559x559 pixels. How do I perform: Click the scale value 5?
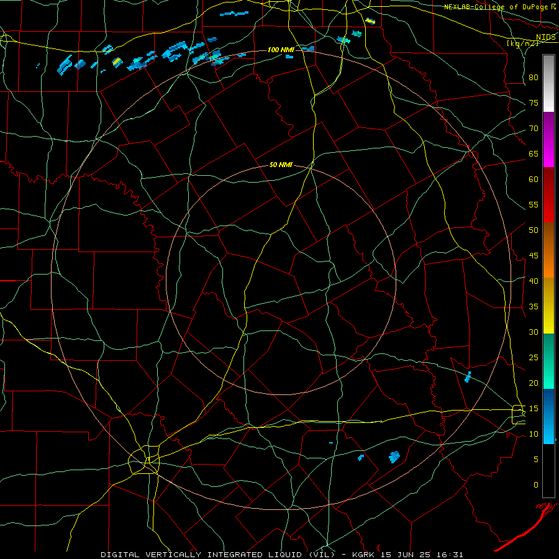[536, 460]
